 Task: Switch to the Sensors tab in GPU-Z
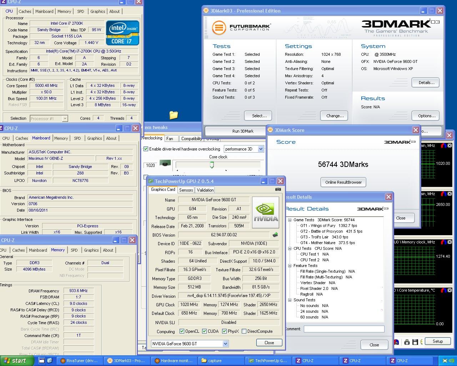(186, 190)
